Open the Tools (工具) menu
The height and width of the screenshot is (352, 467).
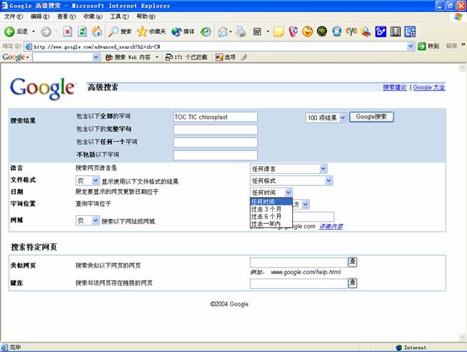[119, 16]
